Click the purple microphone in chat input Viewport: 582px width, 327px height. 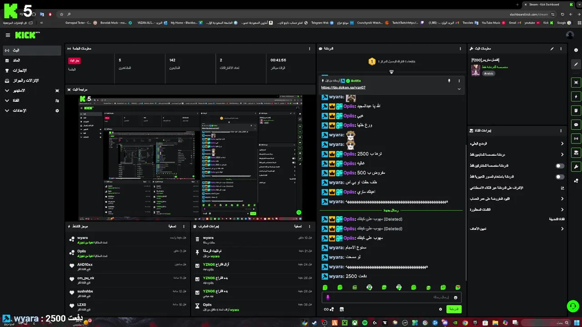(328, 297)
